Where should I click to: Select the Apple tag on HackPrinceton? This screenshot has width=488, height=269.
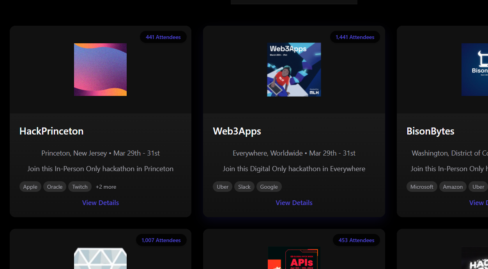pos(30,187)
